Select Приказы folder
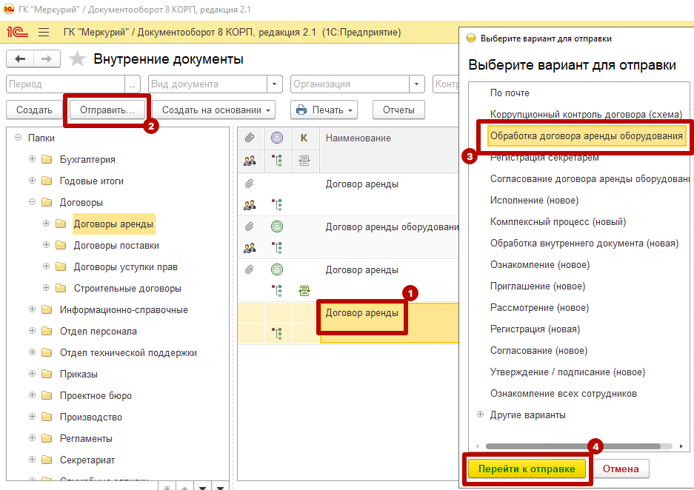Screen dimensions: 694x490 pos(79,374)
